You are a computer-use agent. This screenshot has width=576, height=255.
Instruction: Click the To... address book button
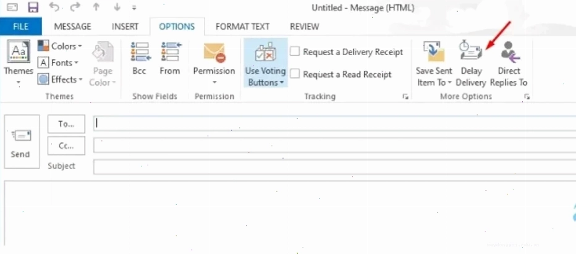(x=67, y=124)
